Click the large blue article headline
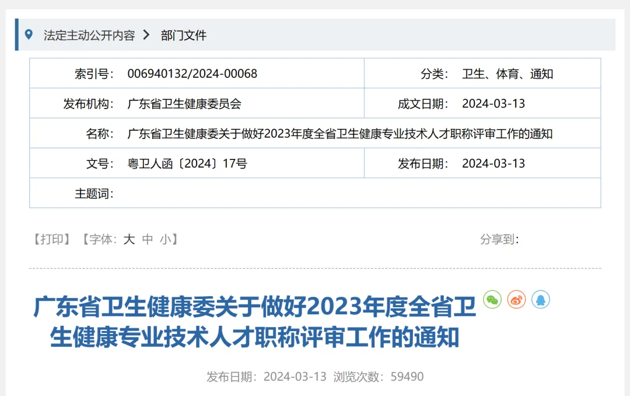The width and height of the screenshot is (630, 396). [x=254, y=322]
